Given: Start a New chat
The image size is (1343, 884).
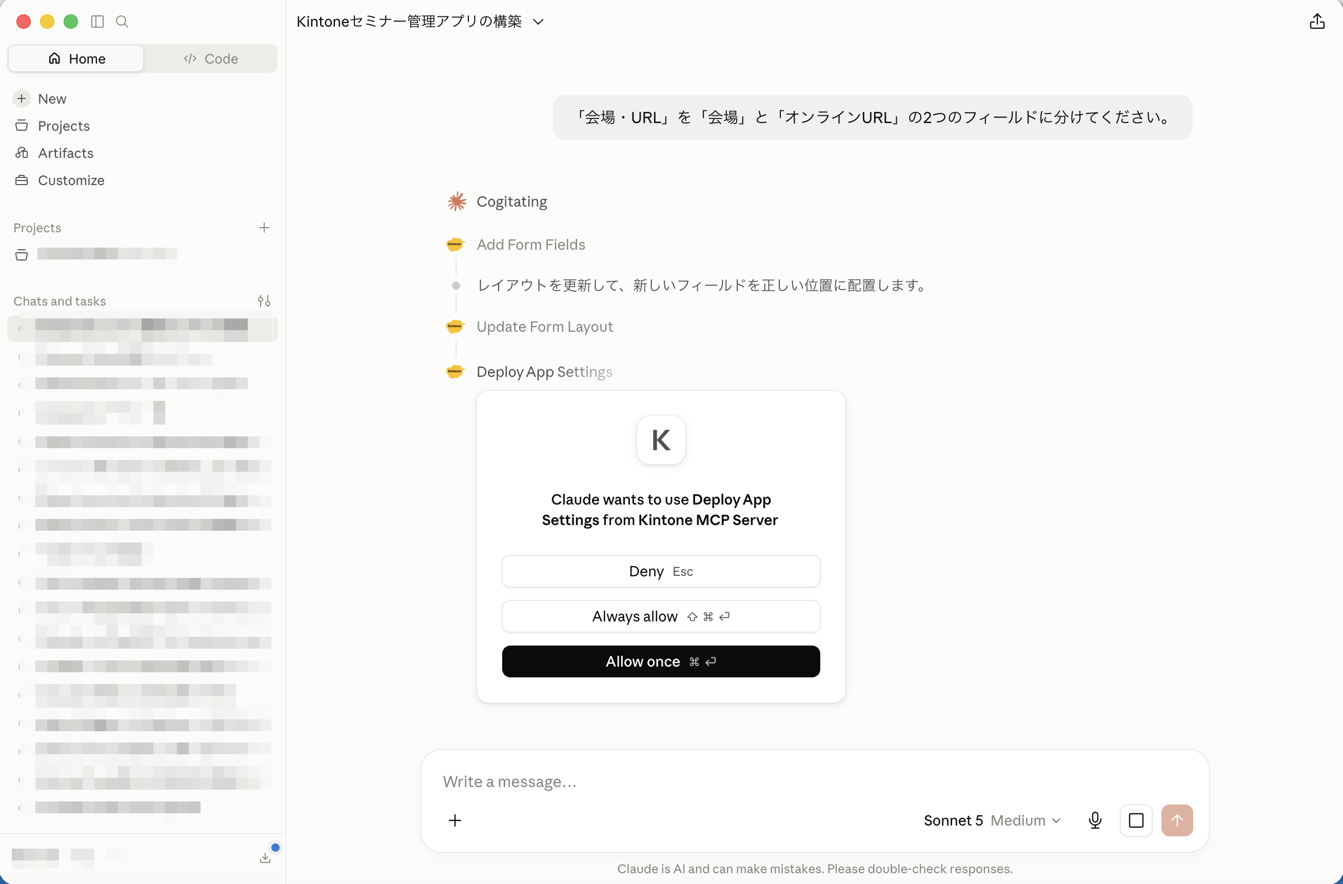Looking at the screenshot, I should coord(52,99).
